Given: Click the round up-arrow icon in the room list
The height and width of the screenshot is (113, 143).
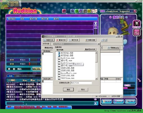Looking at the screenshot, I should pyautogui.click(x=96, y=23).
